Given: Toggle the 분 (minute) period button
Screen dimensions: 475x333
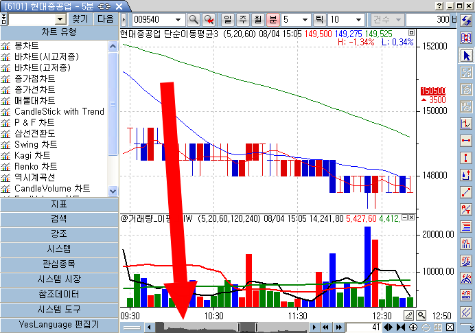Looking at the screenshot, I should point(273,19).
